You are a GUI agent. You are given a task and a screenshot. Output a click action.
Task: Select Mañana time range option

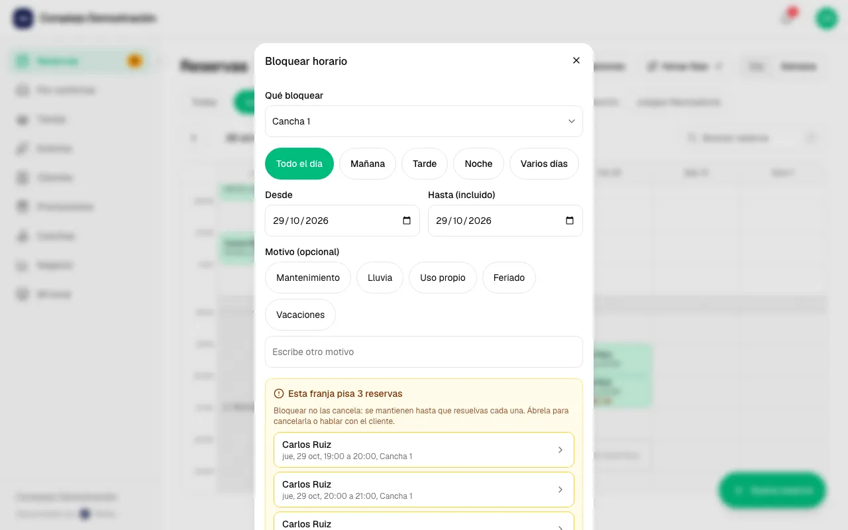[x=368, y=164]
